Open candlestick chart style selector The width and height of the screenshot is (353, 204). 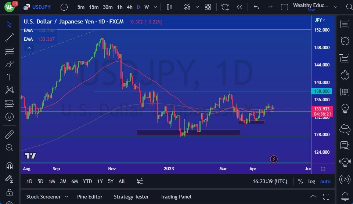coord(170,7)
